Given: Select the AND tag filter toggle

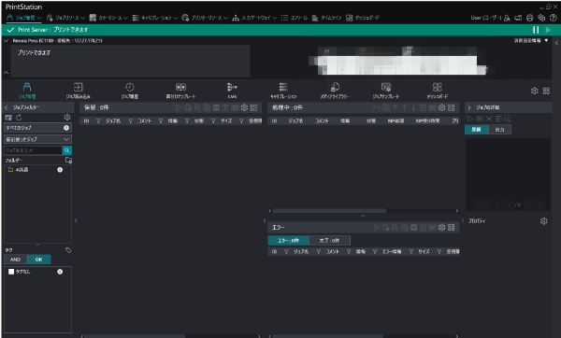Looking at the screenshot, I should (x=15, y=260).
